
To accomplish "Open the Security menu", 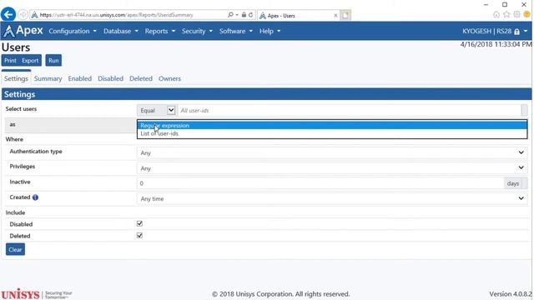I will pos(197,31).
